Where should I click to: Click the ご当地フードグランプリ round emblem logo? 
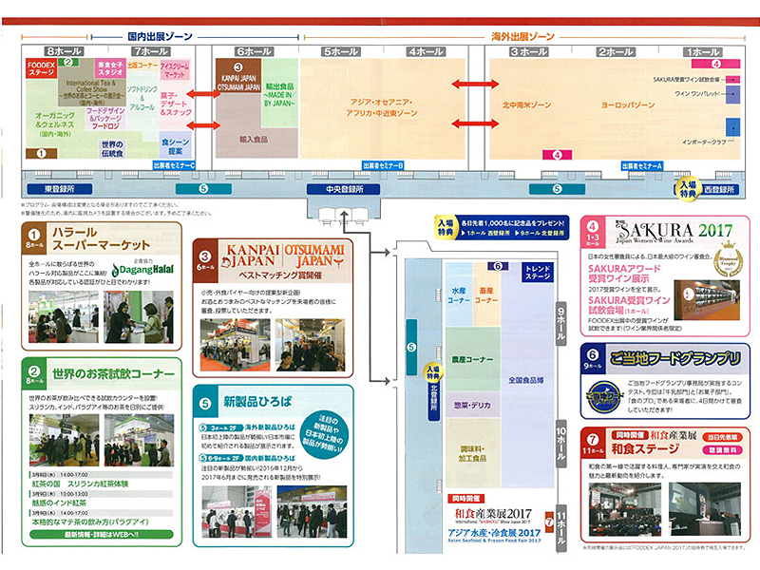click(603, 397)
